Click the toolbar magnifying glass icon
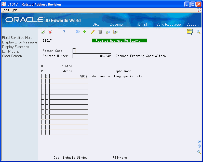Viewport: 203px width, 162px height. [x=198, y=32]
